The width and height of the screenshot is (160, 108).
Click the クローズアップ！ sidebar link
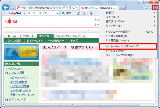coord(19,78)
